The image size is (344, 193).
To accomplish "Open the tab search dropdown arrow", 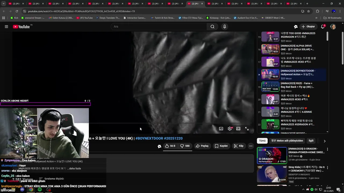I will click(3, 4).
